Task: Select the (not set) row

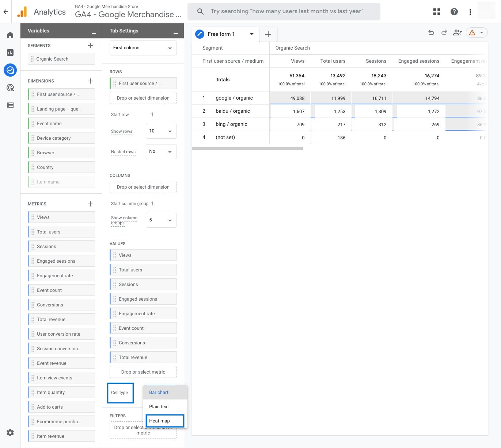Action: point(339,138)
